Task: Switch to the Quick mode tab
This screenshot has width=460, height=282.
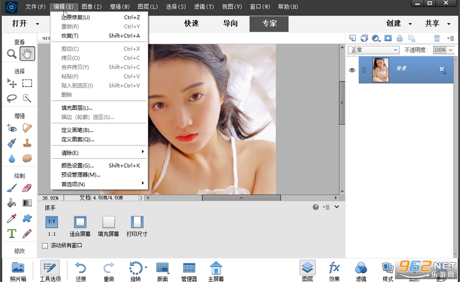Action: (191, 23)
